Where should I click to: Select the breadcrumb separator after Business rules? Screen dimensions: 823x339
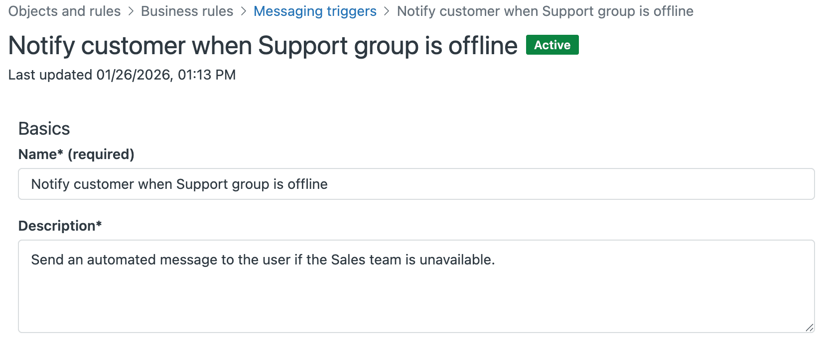(242, 11)
